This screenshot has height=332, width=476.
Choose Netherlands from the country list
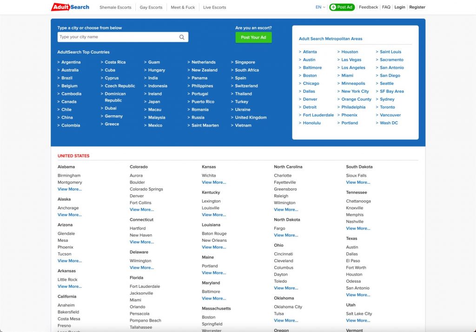tap(204, 62)
